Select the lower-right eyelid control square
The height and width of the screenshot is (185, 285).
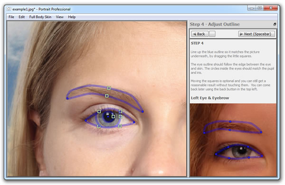(x=120, y=126)
